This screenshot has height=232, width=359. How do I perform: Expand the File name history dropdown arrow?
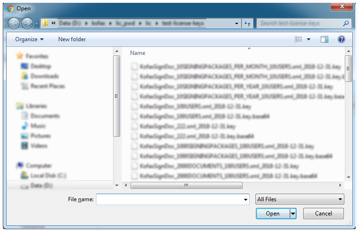(x=245, y=200)
